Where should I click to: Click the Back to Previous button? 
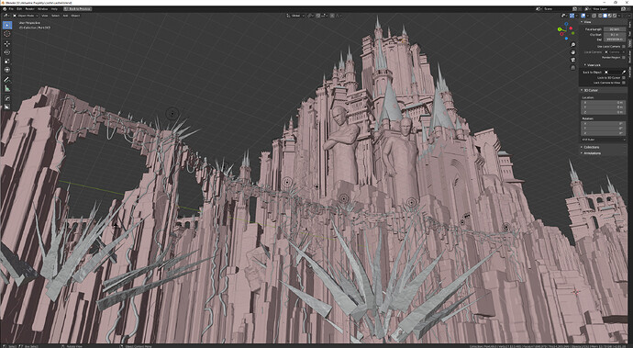pos(78,8)
